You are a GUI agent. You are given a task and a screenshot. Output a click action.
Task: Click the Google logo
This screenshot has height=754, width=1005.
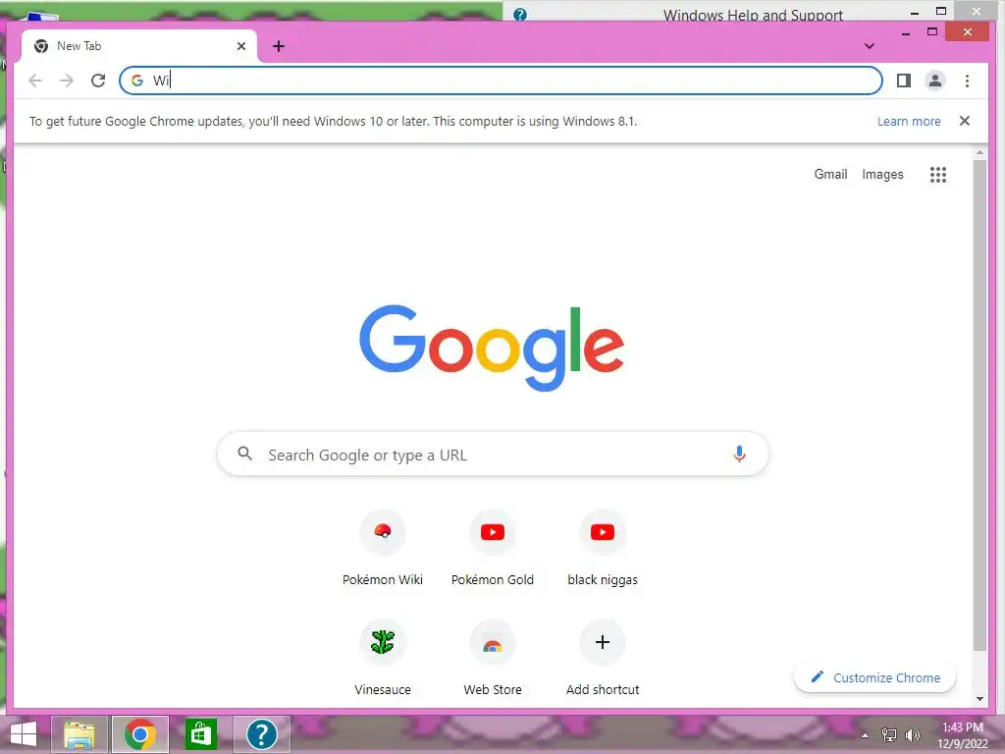pos(492,347)
